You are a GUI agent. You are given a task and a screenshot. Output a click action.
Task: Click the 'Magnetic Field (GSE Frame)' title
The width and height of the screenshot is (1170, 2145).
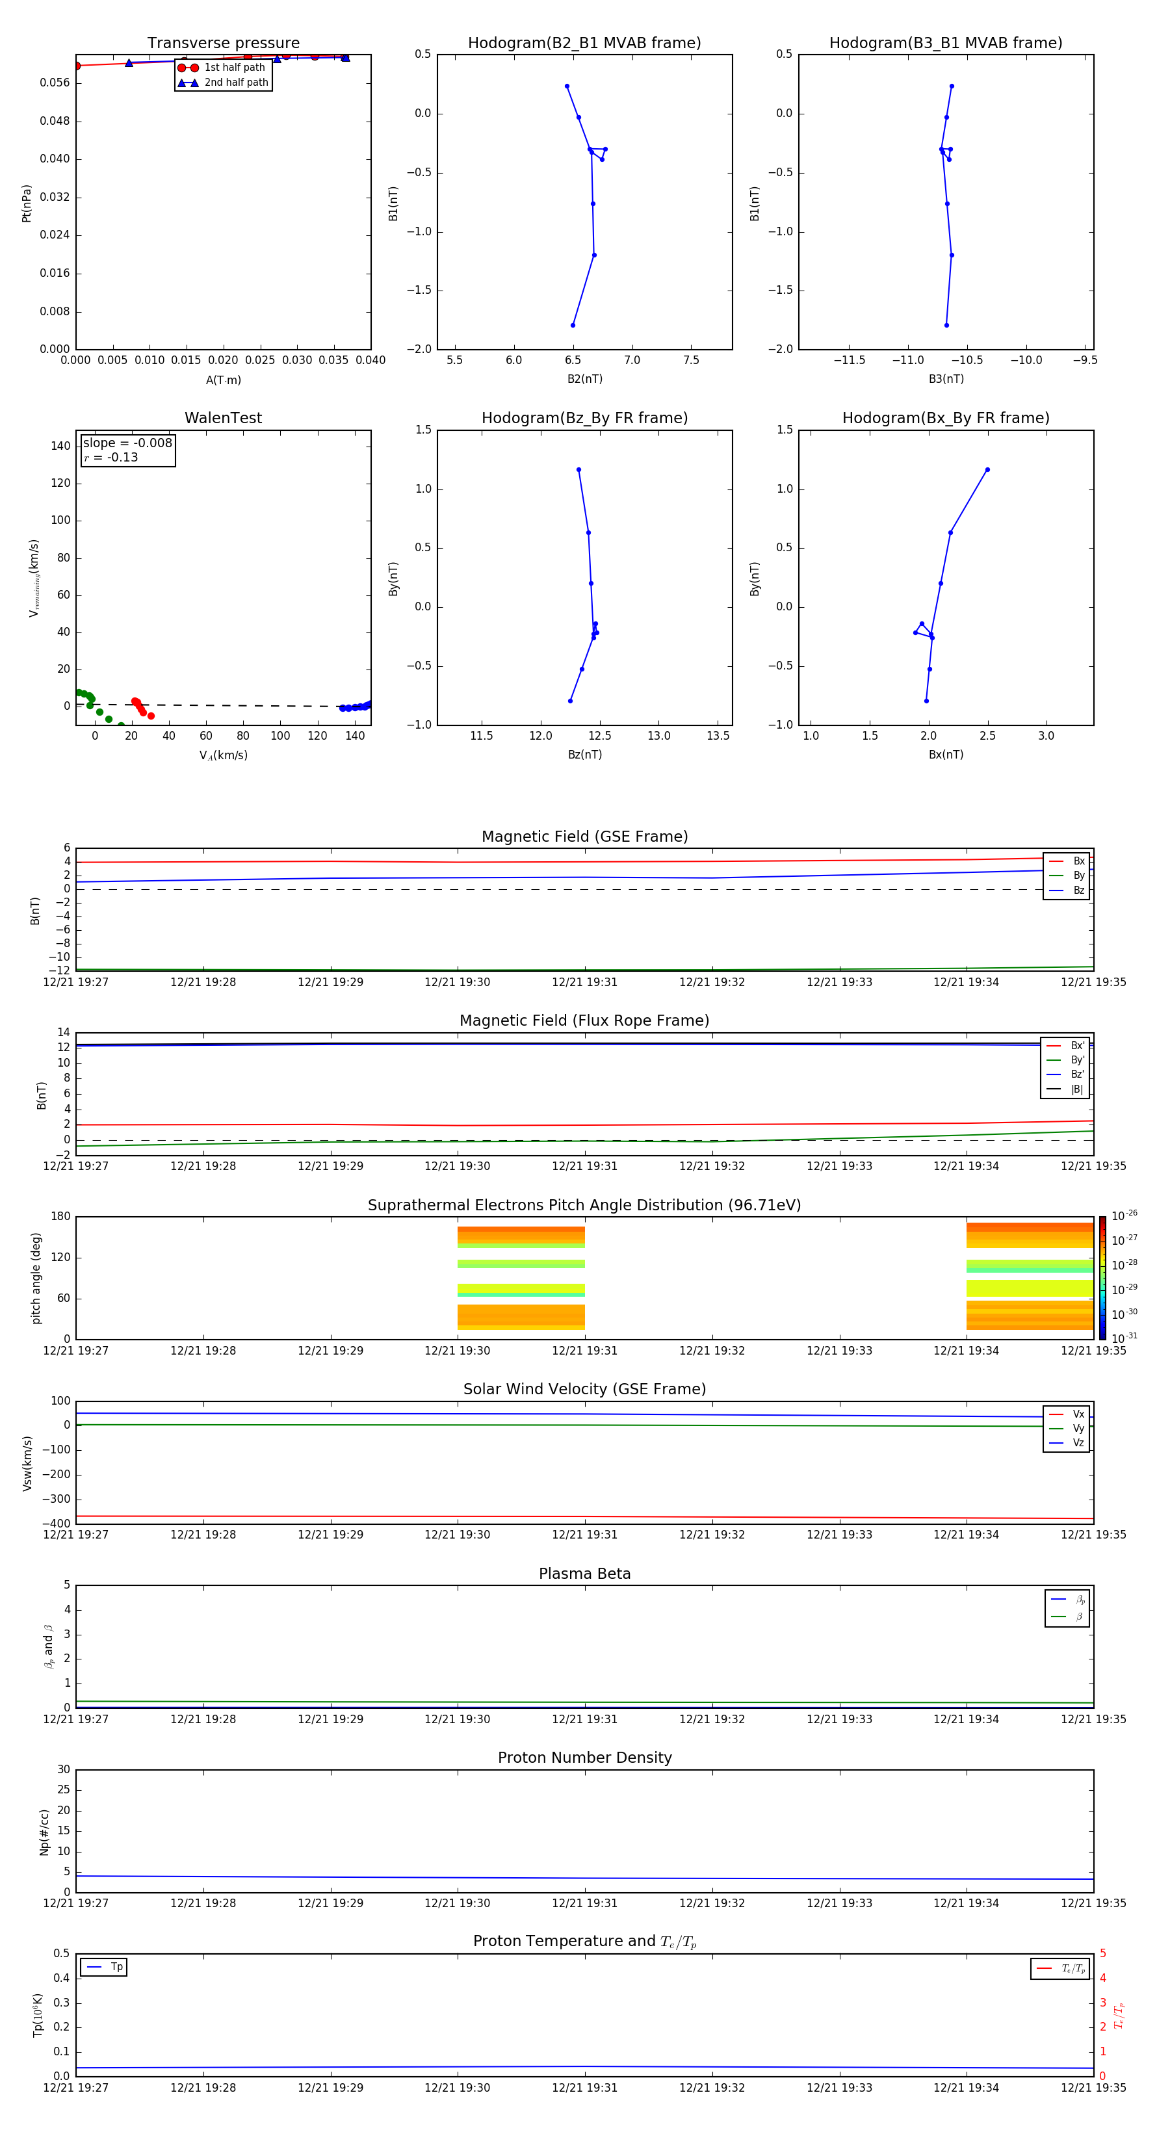point(584,837)
